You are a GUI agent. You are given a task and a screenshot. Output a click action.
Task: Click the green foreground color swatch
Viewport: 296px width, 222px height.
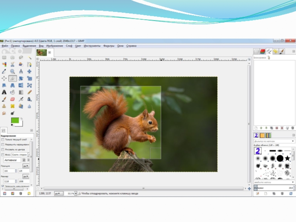point(15,120)
